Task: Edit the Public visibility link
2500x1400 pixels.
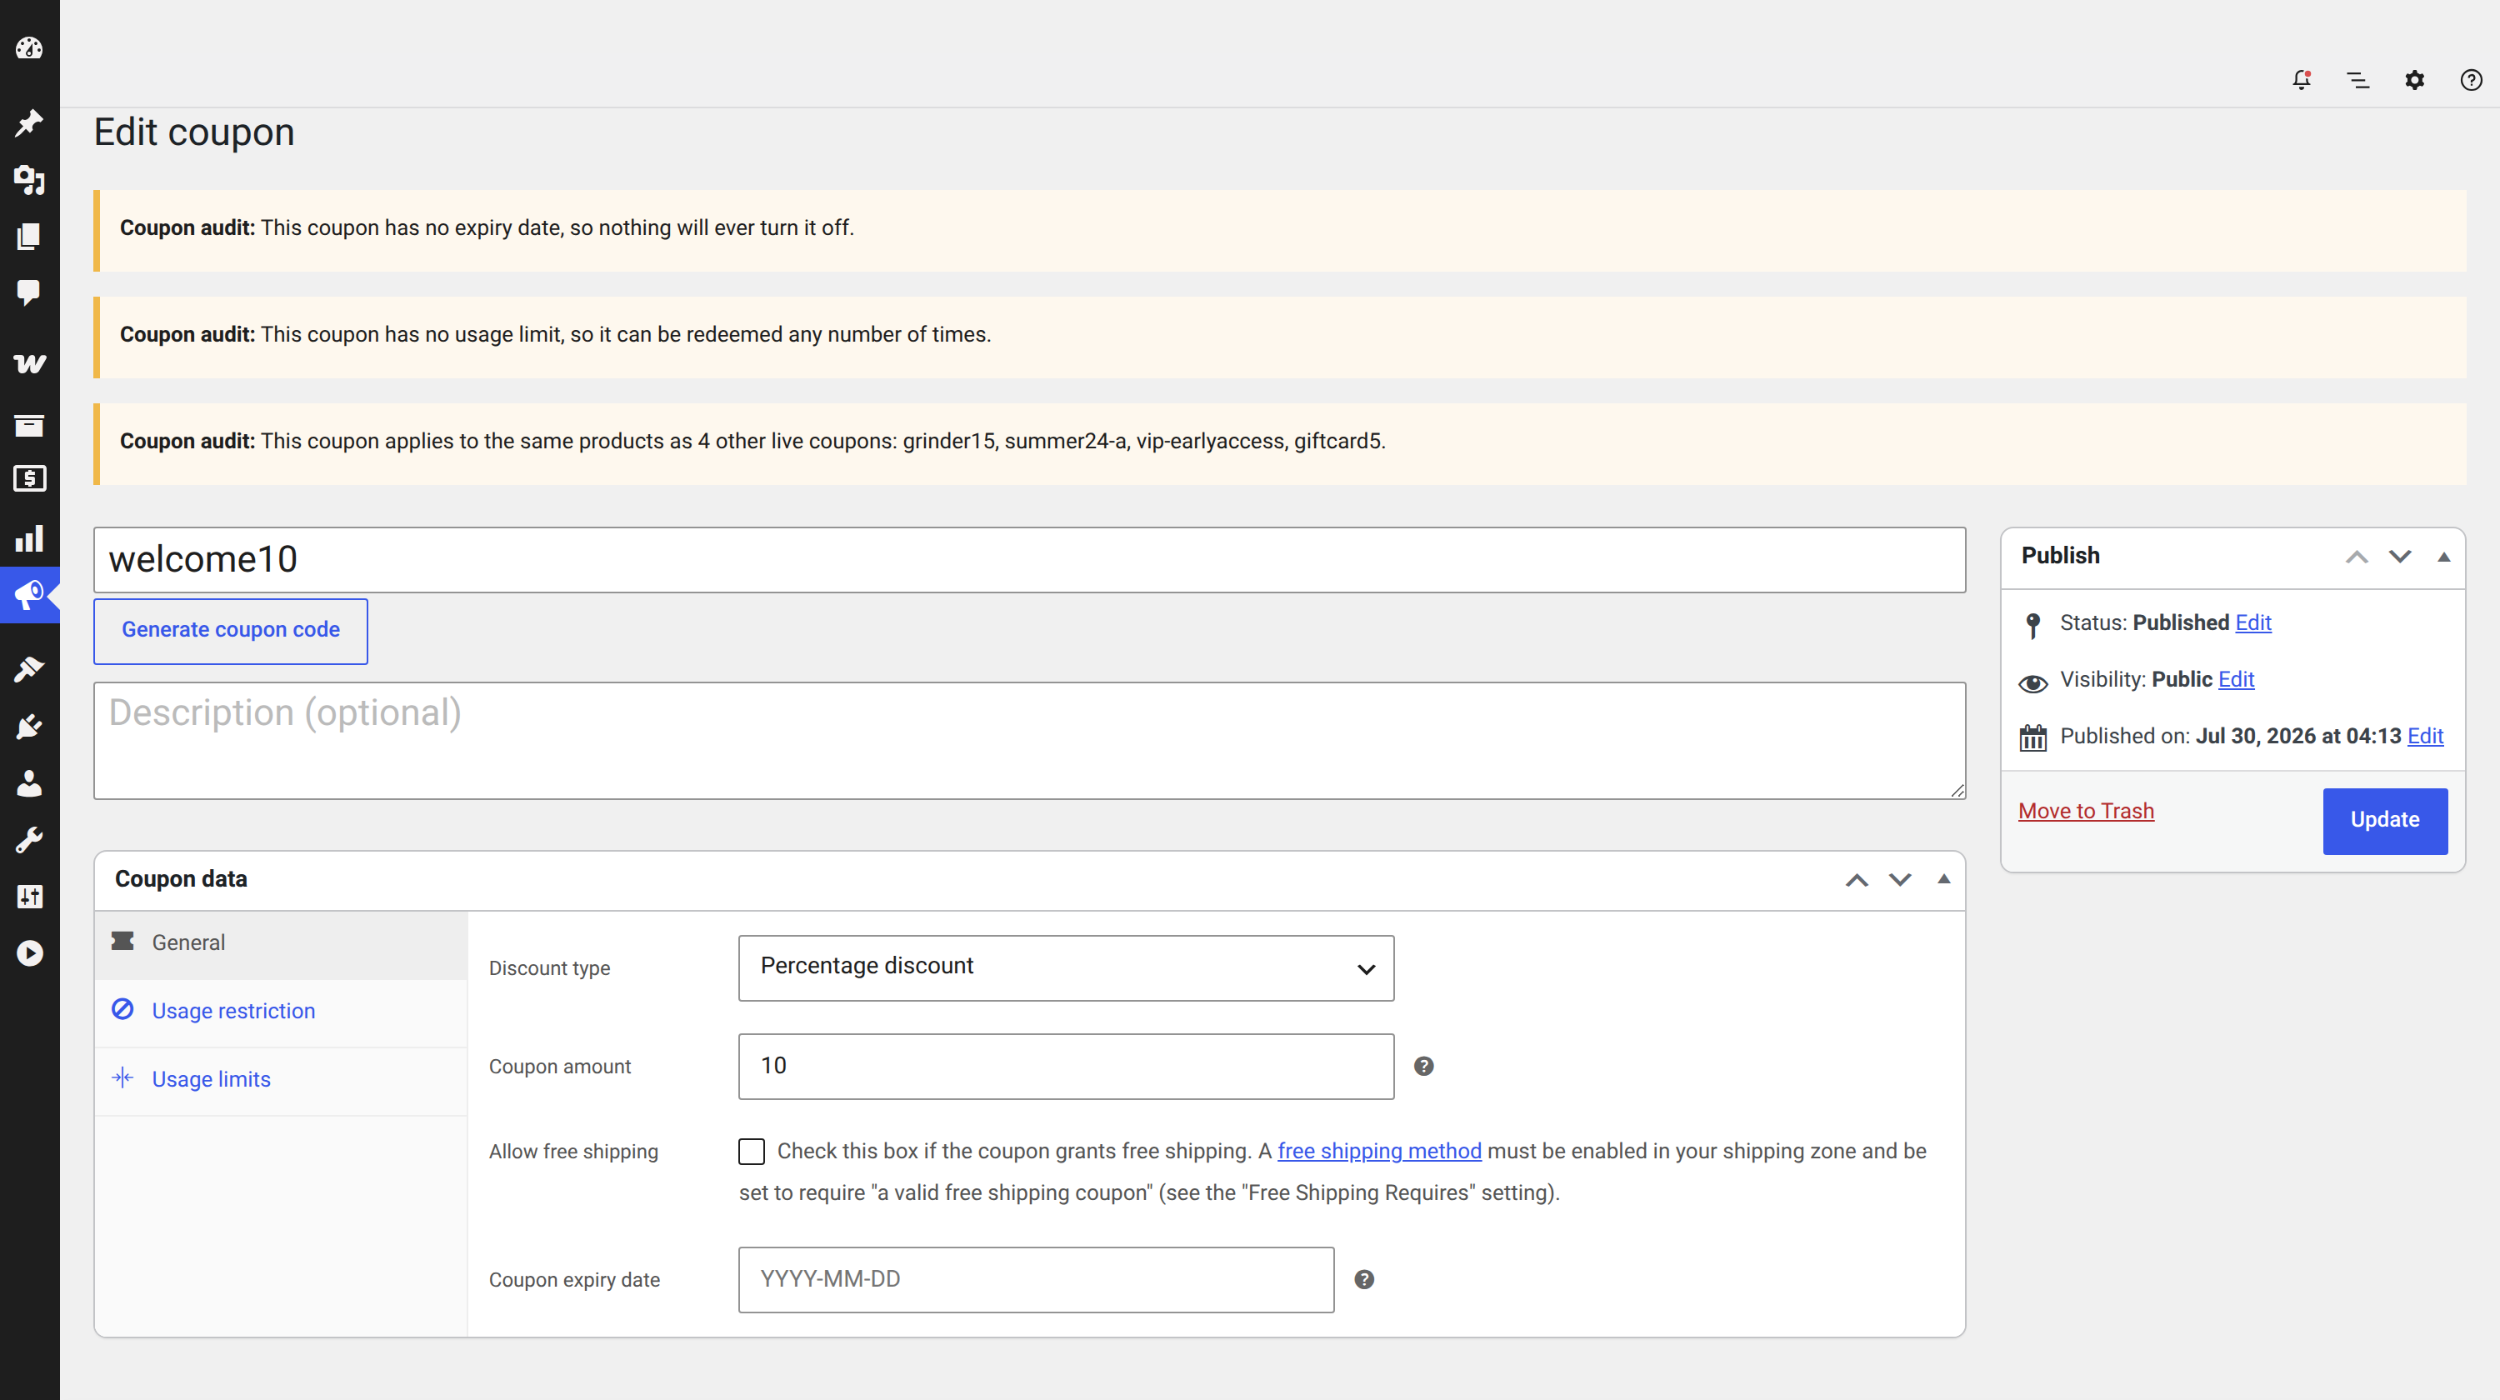Action: (x=2236, y=679)
